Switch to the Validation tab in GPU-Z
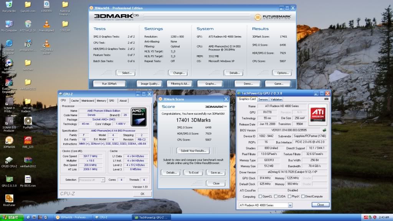 [x=276, y=99]
